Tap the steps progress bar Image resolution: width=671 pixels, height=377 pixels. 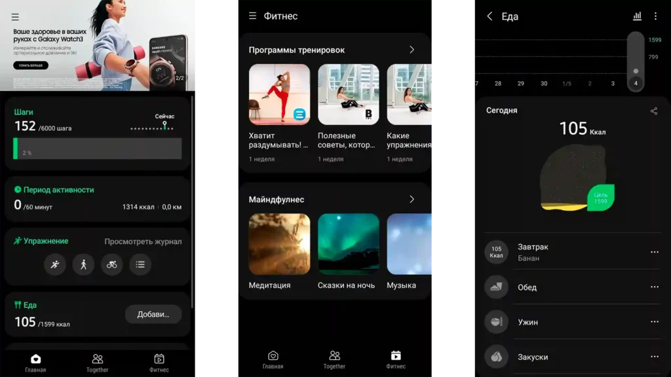click(98, 149)
